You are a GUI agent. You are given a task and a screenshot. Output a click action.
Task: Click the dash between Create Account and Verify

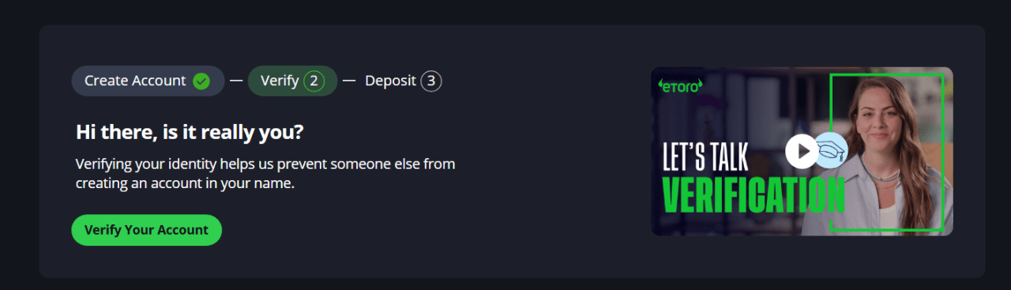click(236, 81)
